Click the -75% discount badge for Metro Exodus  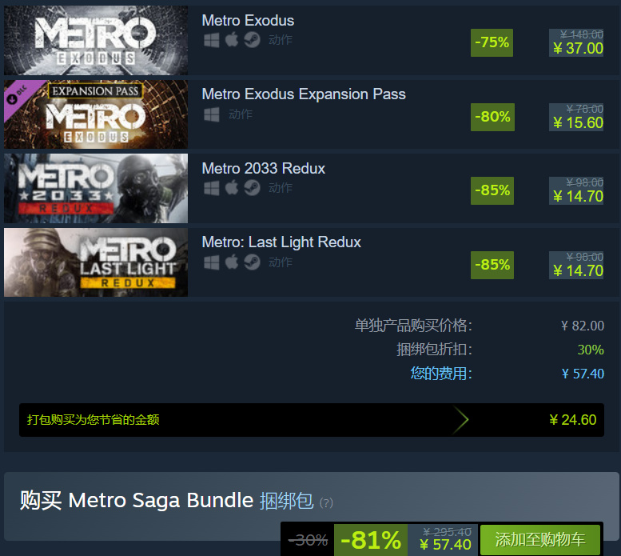coord(492,42)
